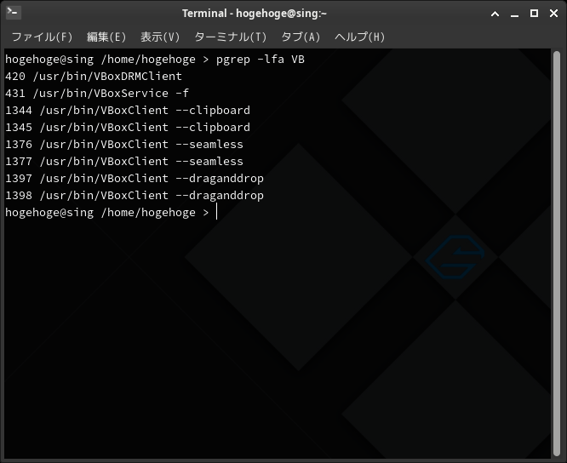Click the vertical scrollbar of the terminal
This screenshot has width=567, height=463.
pyautogui.click(x=557, y=254)
